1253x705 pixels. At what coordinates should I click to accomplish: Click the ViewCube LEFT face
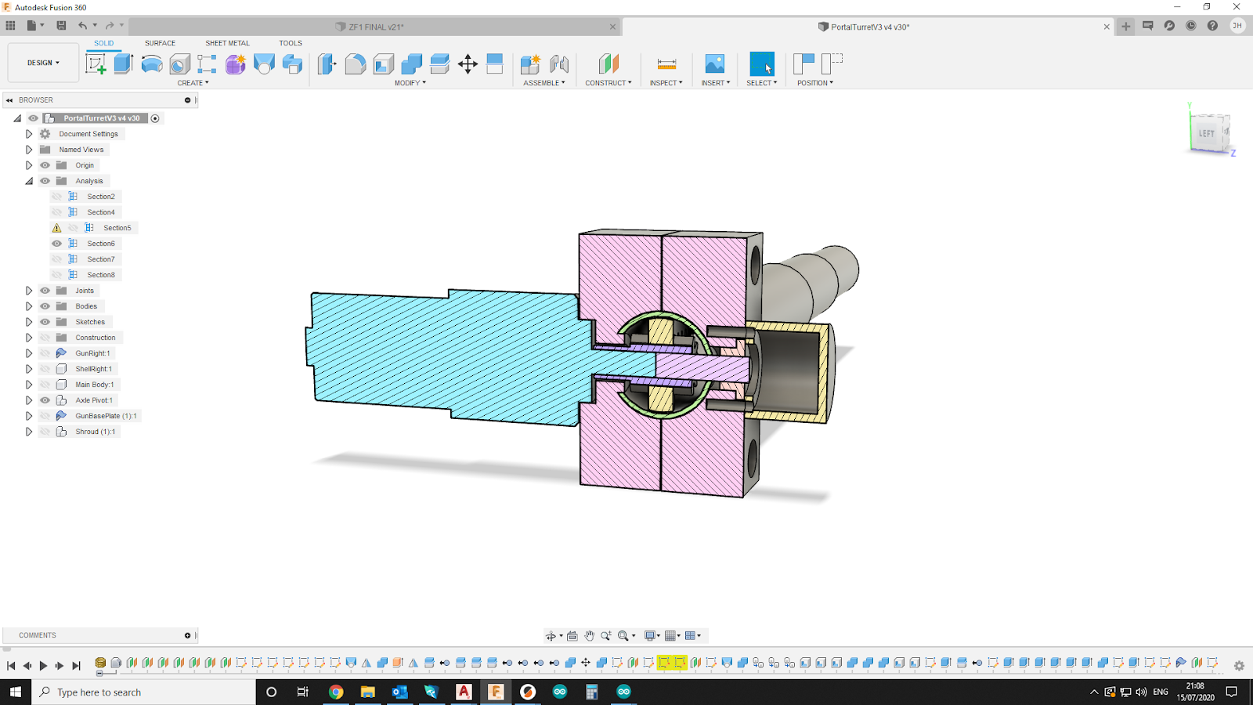1207,134
